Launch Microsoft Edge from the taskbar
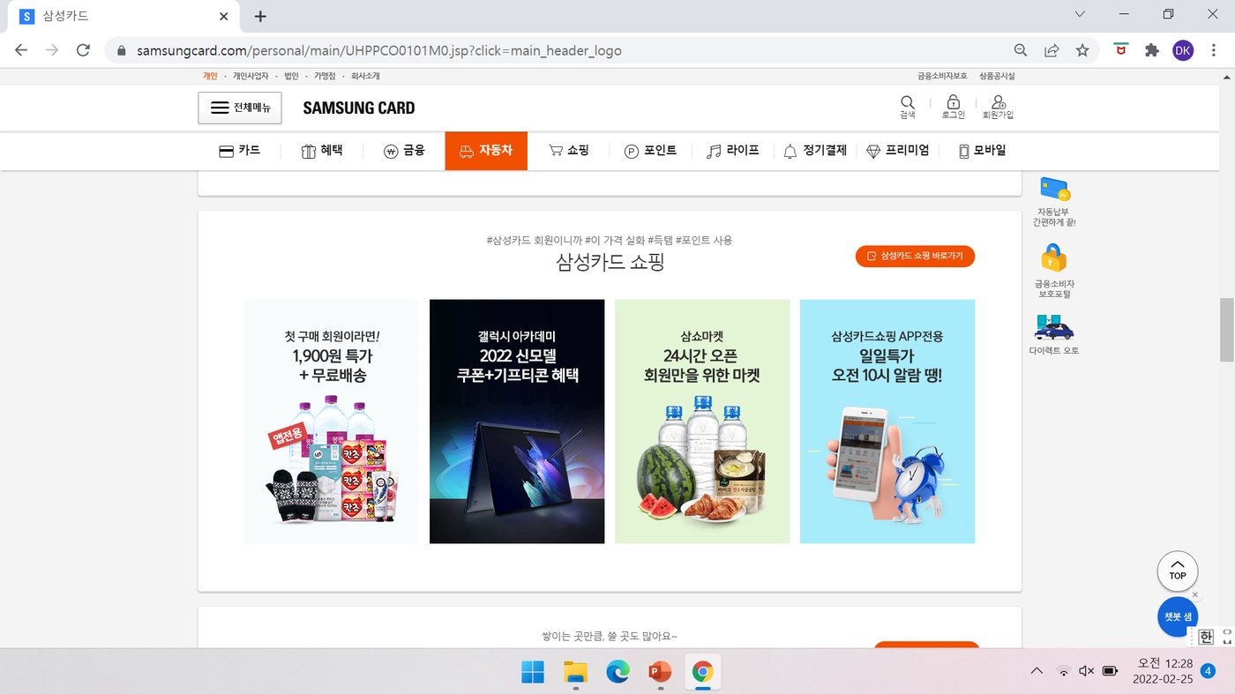 coord(617,672)
